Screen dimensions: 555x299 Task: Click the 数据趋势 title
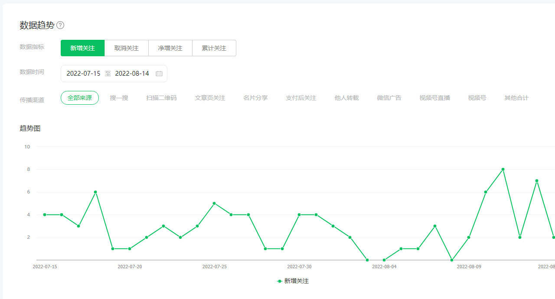[x=37, y=25]
